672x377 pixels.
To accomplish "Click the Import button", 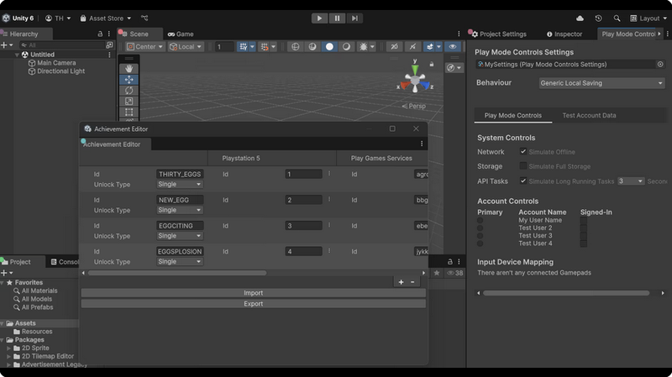I will click(253, 293).
